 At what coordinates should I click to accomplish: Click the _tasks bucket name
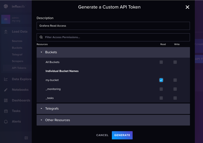(x=49, y=98)
